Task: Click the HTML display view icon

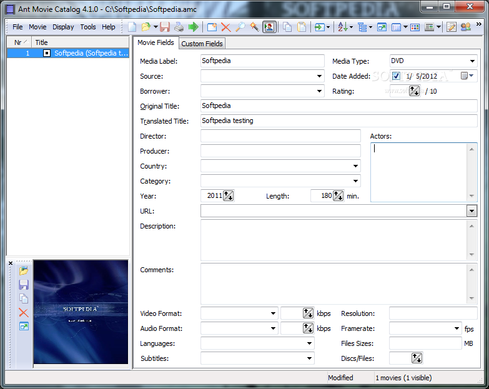Action: point(430,27)
